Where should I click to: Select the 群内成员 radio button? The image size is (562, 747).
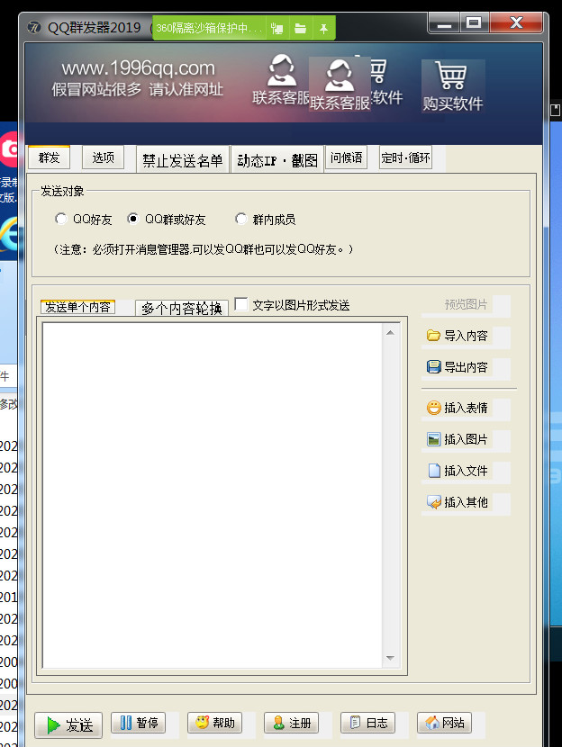[x=241, y=219]
